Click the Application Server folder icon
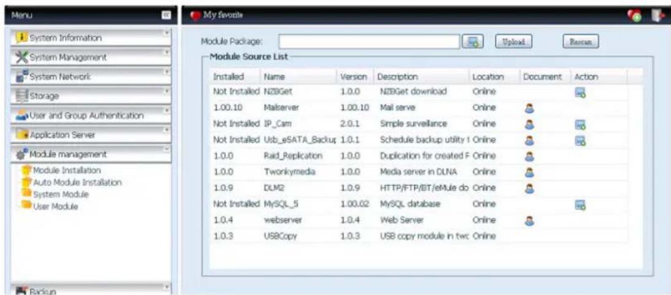The width and height of the screenshot is (671, 295). (21, 135)
